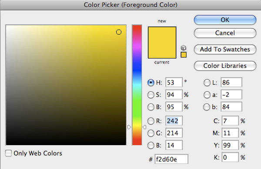Click the K black field showing 0
Image resolution: width=261 pixels, height=169 pixels.
(x=230, y=157)
